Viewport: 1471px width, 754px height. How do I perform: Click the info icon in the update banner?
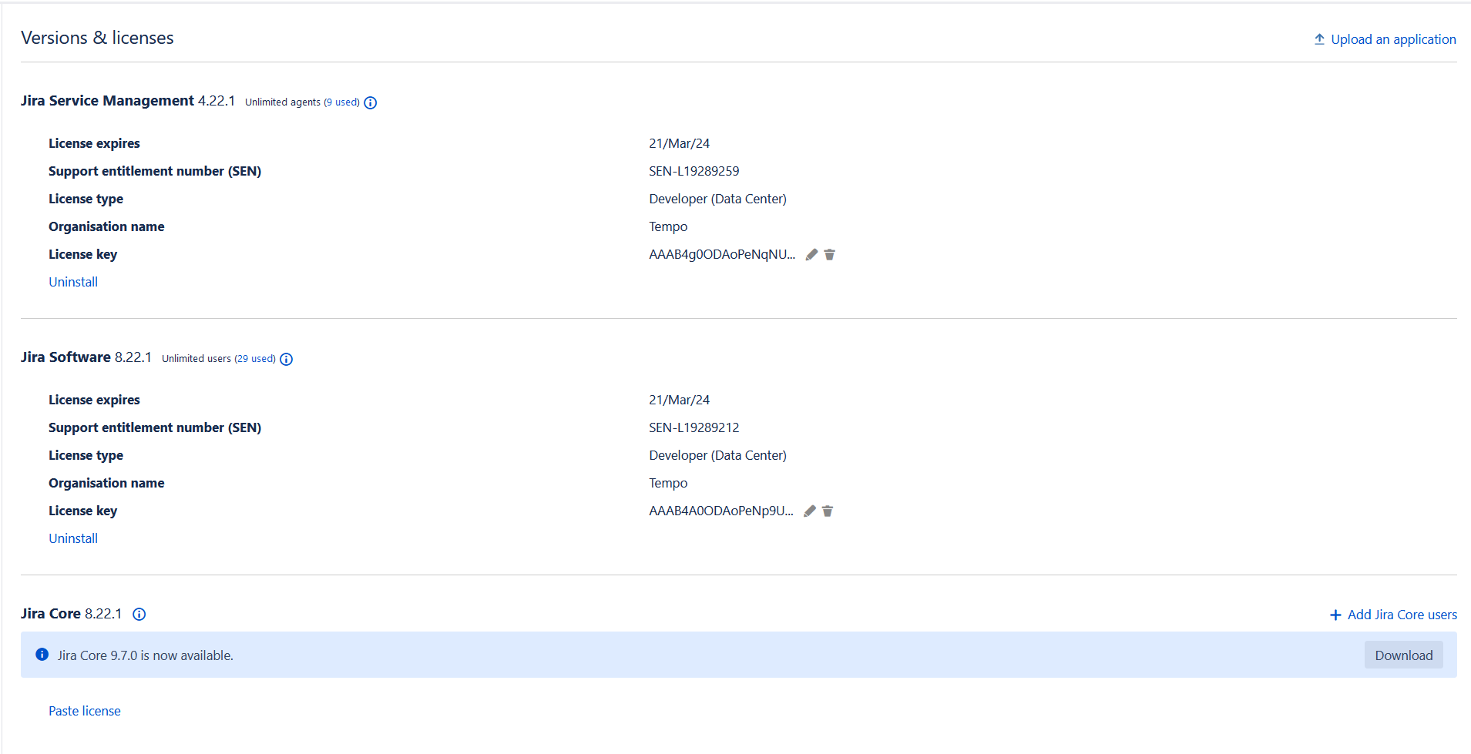(x=42, y=655)
